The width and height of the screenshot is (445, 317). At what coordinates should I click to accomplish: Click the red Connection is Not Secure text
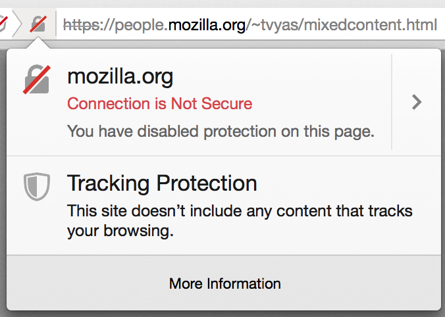tap(159, 103)
